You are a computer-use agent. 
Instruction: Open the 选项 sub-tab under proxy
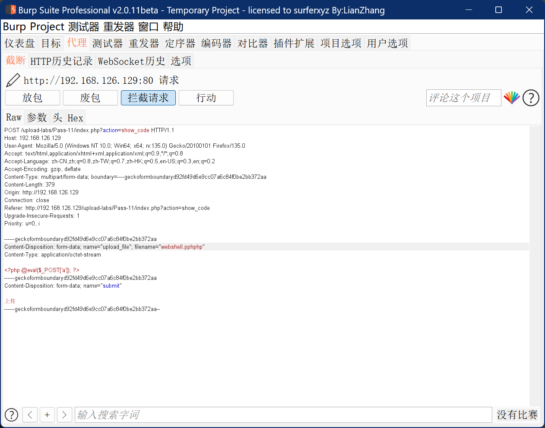(x=181, y=61)
